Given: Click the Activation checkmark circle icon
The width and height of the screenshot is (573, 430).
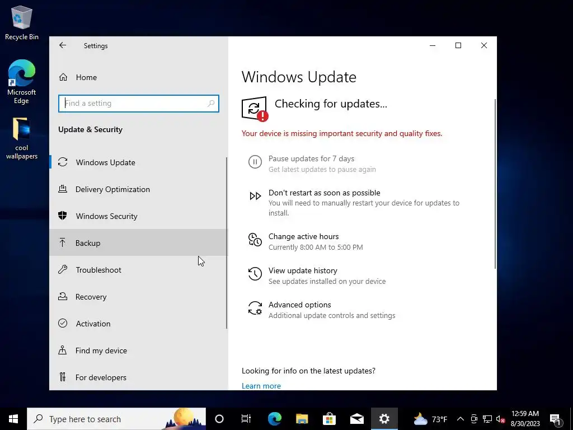Looking at the screenshot, I should (x=63, y=323).
